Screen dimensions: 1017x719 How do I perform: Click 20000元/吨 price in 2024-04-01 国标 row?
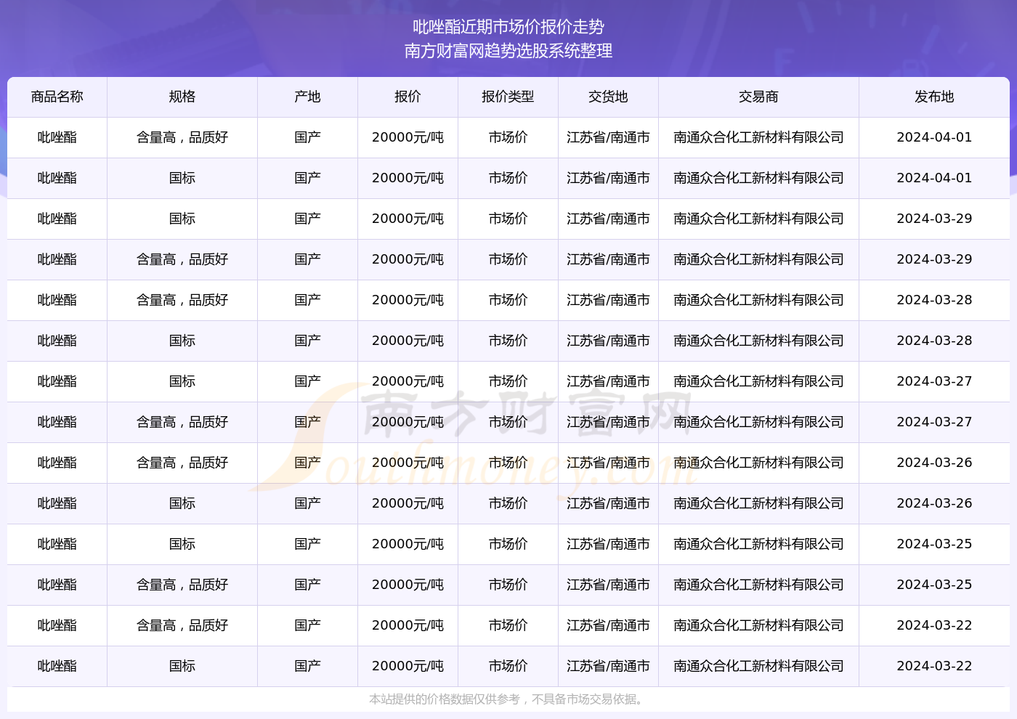[x=408, y=178]
